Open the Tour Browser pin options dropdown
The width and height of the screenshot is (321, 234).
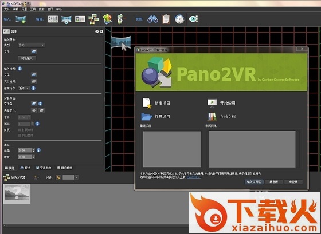[36, 177]
